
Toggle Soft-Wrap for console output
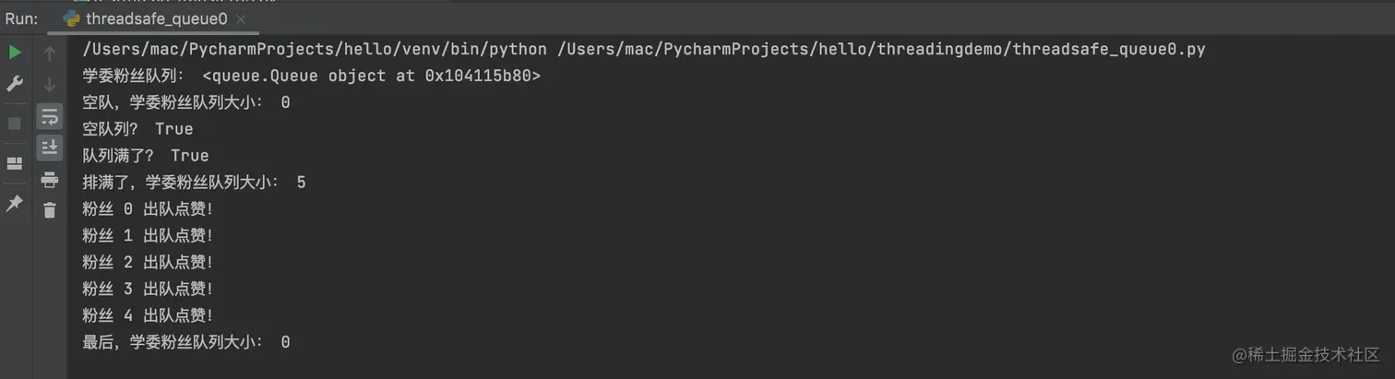point(50,116)
